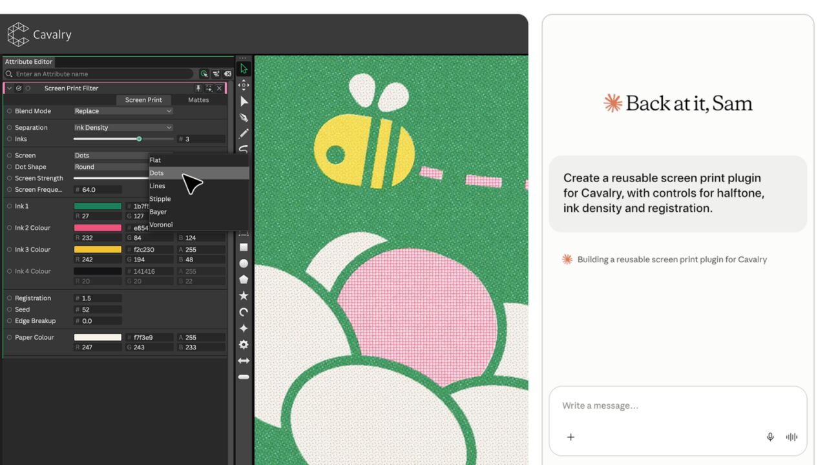Select the Arc shape tool
The width and height of the screenshot is (827, 465).
[x=244, y=312]
